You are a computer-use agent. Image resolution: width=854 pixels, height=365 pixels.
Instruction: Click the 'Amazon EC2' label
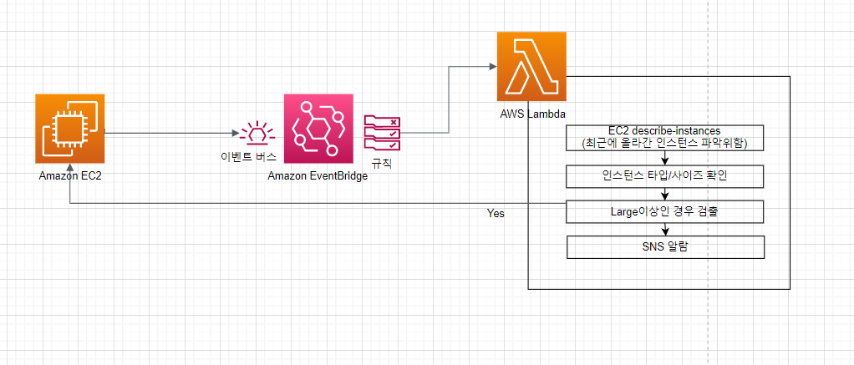70,176
